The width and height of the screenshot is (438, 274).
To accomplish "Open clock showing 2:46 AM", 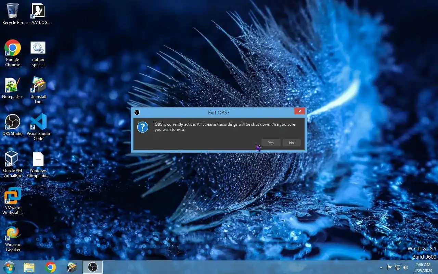I will 423,267.
